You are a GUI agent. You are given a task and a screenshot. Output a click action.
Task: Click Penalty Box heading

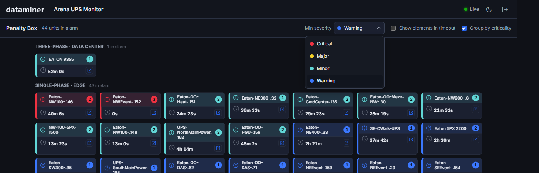click(x=22, y=28)
